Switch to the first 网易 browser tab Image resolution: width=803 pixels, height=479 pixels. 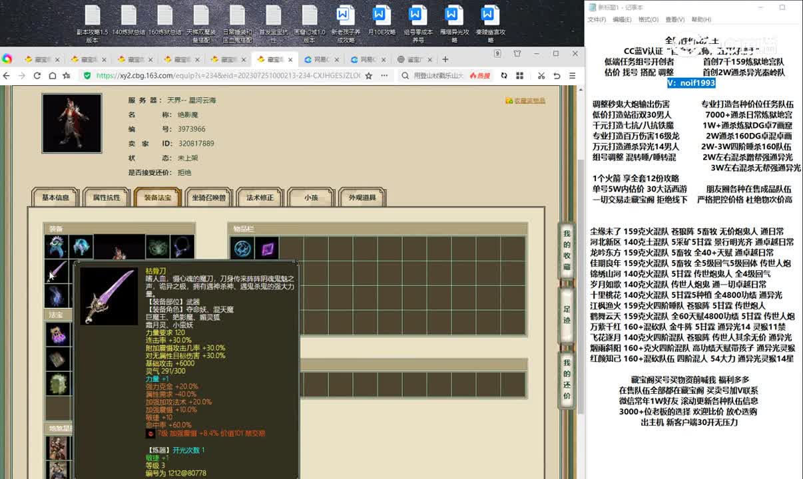(x=321, y=59)
